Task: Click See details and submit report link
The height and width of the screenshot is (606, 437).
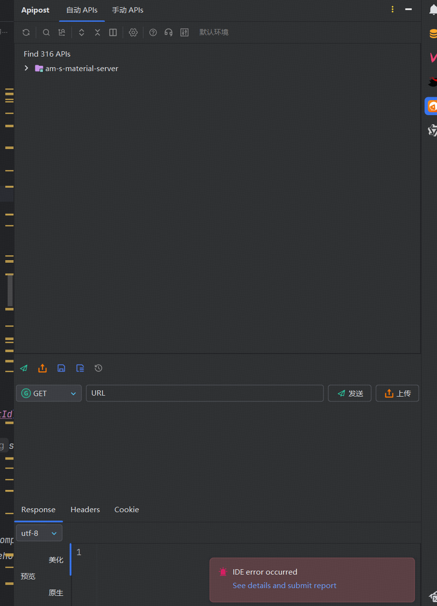Action: (284, 585)
